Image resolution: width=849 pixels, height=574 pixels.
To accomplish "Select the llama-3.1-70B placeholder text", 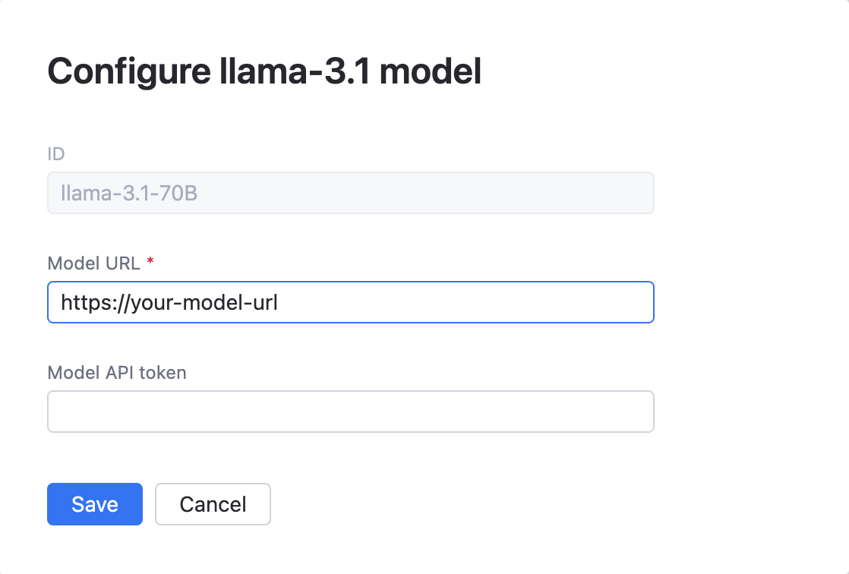I will [129, 193].
